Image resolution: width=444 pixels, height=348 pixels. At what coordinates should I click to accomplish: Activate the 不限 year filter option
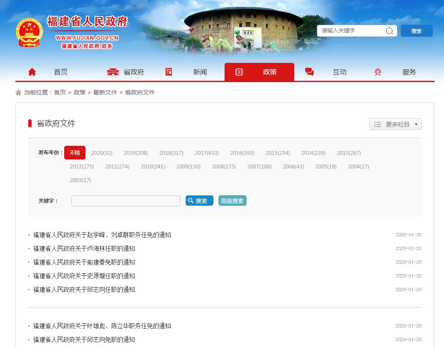75,153
